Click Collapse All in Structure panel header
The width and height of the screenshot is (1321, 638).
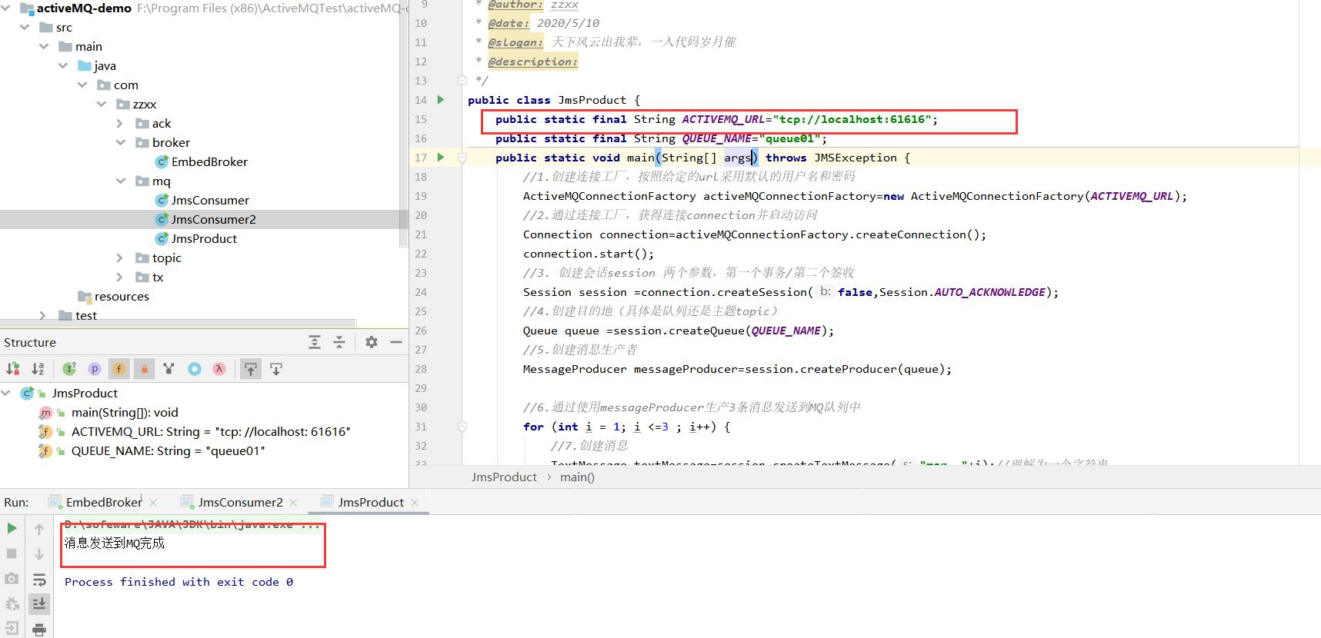(x=339, y=342)
